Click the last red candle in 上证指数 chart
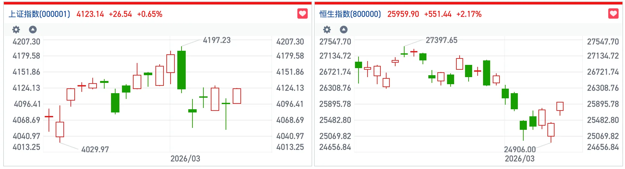 tap(237, 96)
